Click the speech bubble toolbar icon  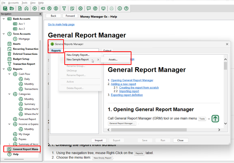point(89,8)
